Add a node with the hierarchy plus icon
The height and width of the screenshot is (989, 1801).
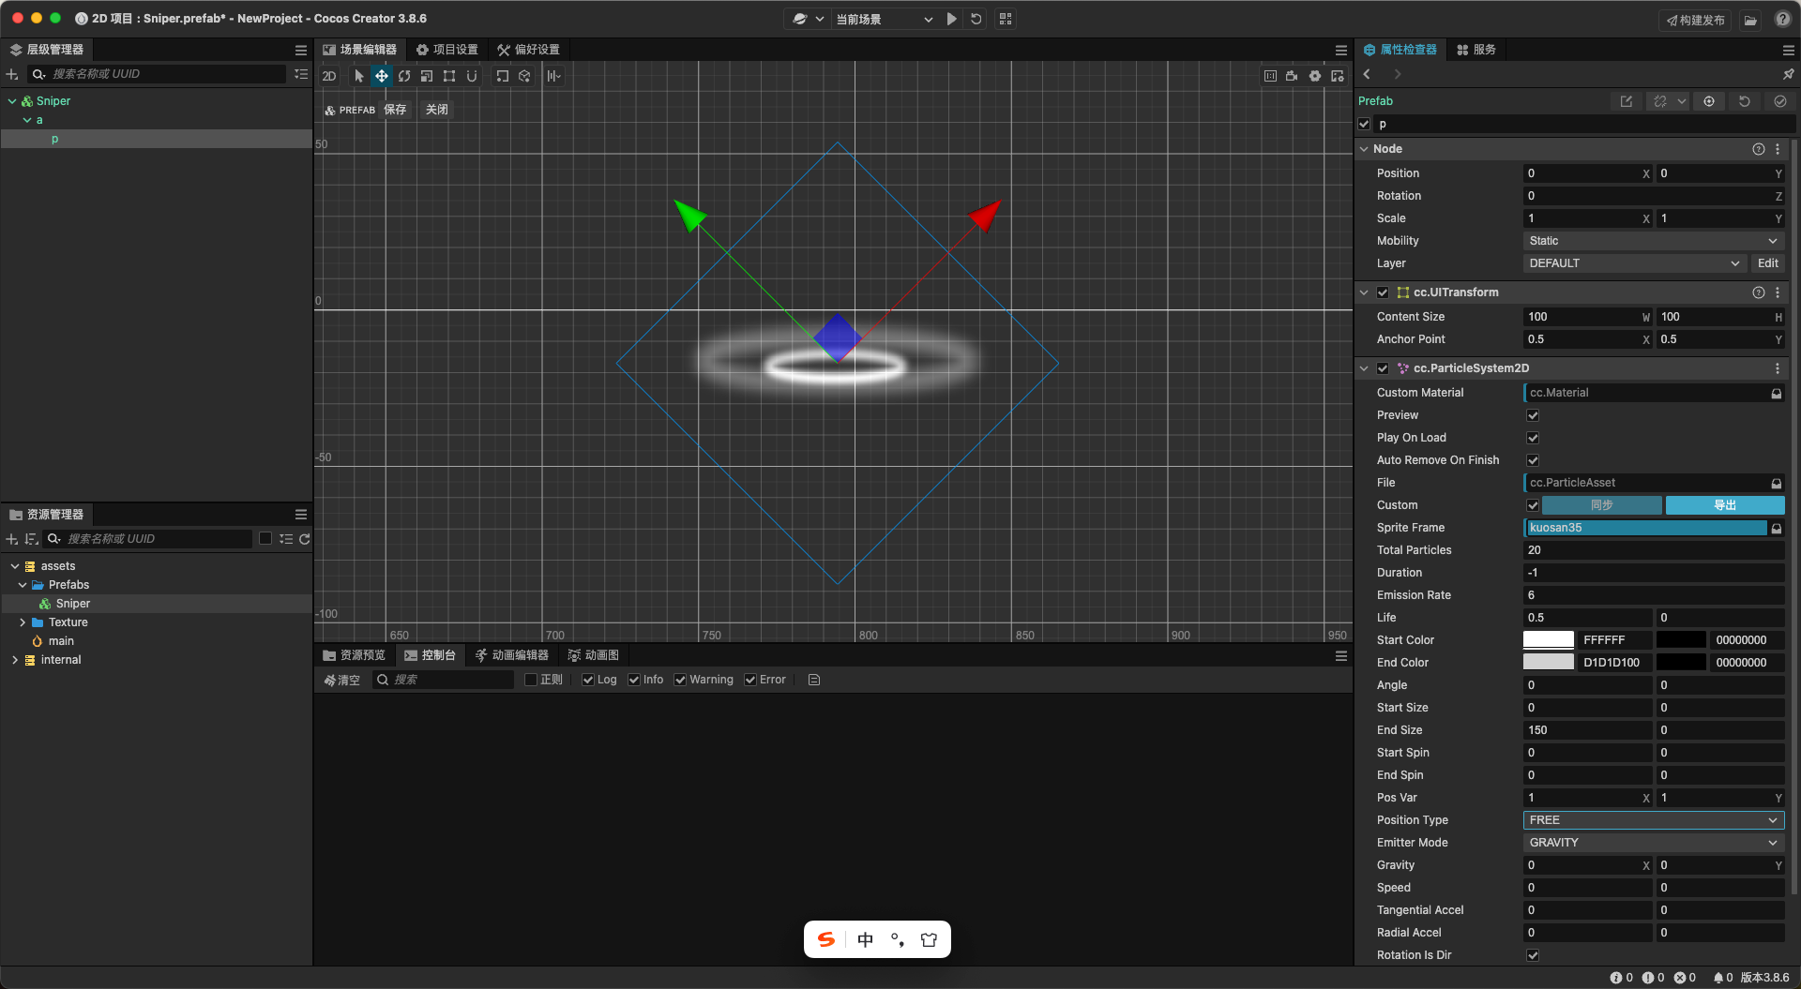point(12,74)
